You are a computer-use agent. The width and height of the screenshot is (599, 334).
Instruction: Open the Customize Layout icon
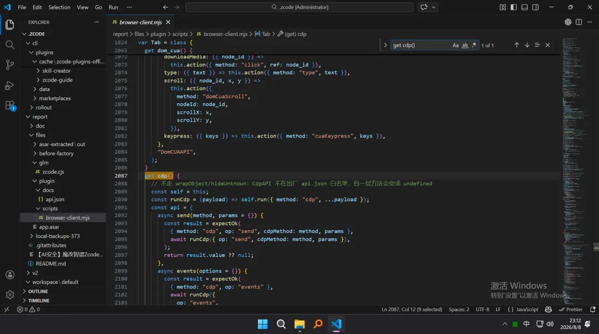click(x=502, y=7)
